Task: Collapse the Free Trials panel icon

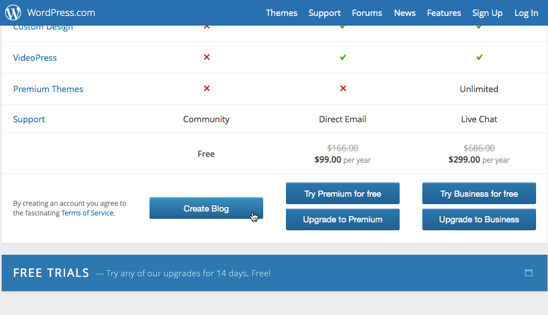Action: [529, 273]
